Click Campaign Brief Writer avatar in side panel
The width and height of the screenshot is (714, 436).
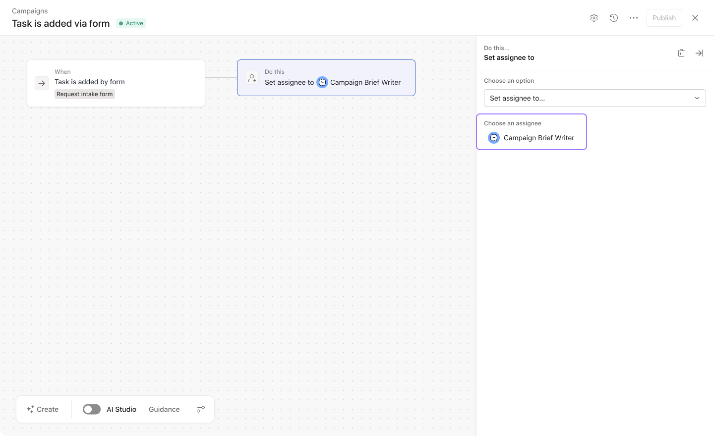point(493,138)
